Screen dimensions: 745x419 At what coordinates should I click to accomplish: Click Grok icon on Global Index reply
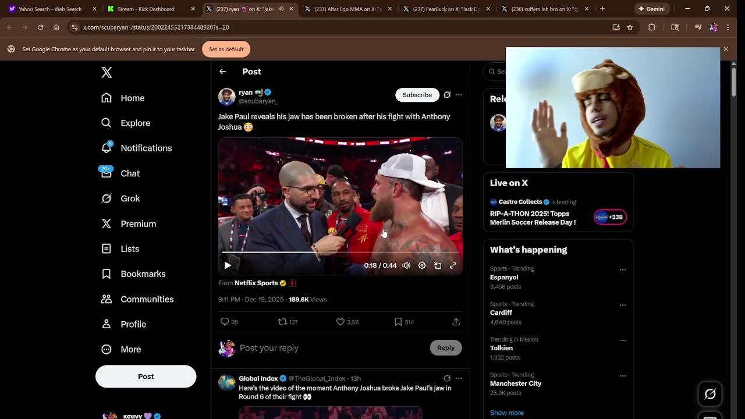447,378
